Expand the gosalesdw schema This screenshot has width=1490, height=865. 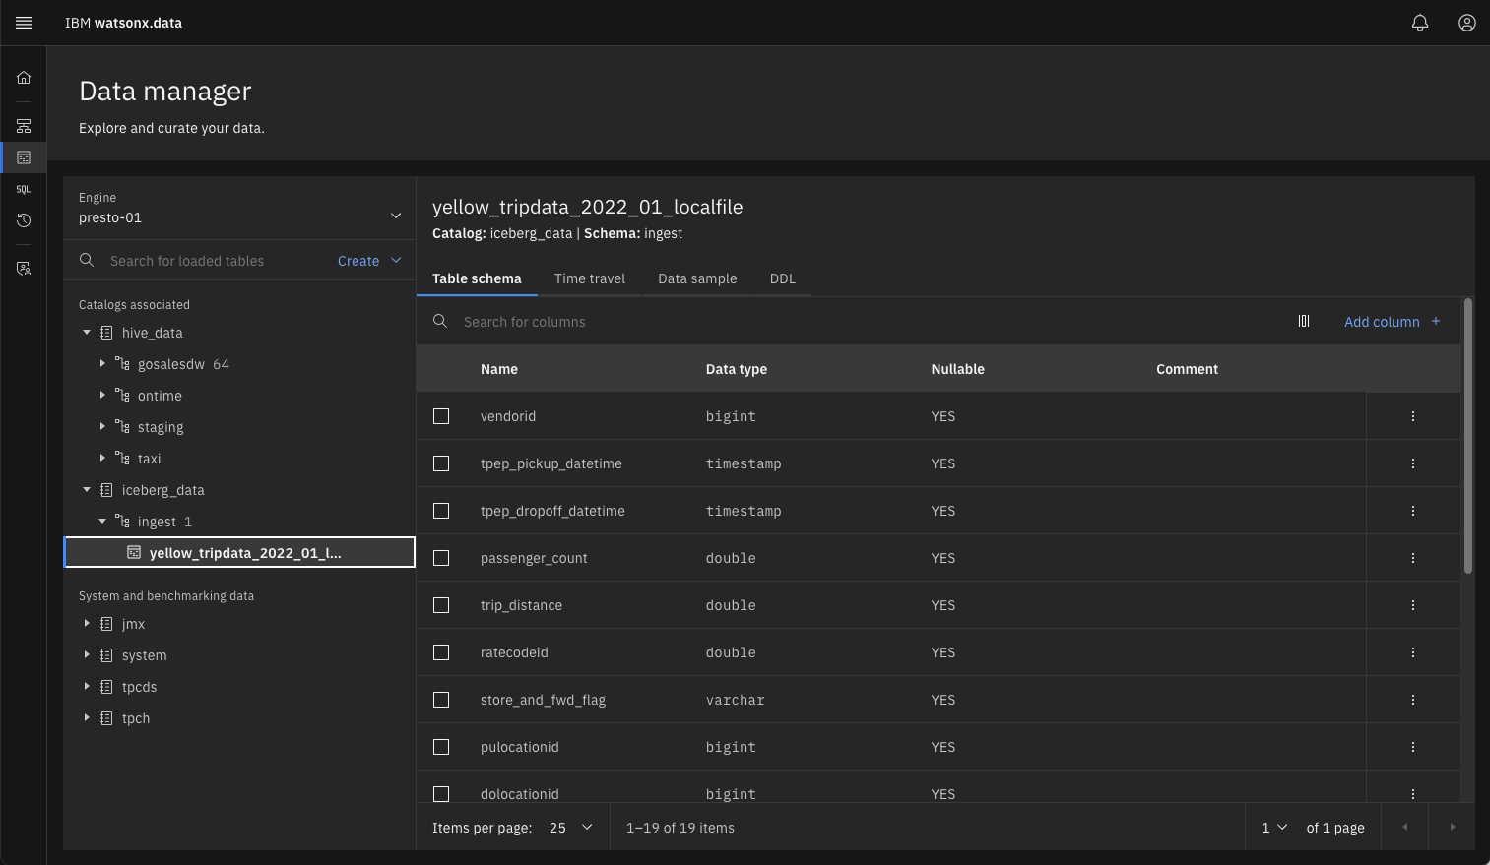click(102, 364)
